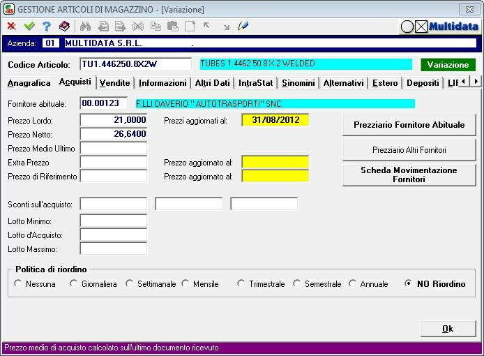Click the yellow Extra Prezzo date field
This screenshot has height=356, width=484.
tap(275, 162)
